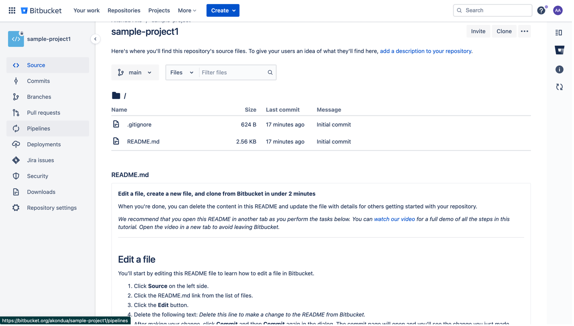This screenshot has width=574, height=326.
Task: Open the README.md file from the list
Action: coord(143,141)
